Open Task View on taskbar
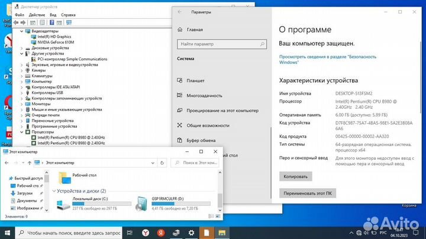The width and height of the screenshot is (426, 239). tap(130, 232)
